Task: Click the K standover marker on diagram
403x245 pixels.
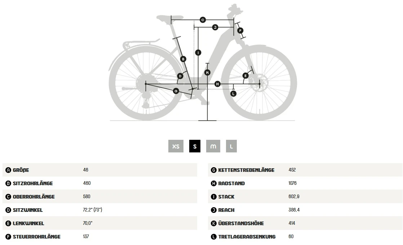Action: point(207,73)
